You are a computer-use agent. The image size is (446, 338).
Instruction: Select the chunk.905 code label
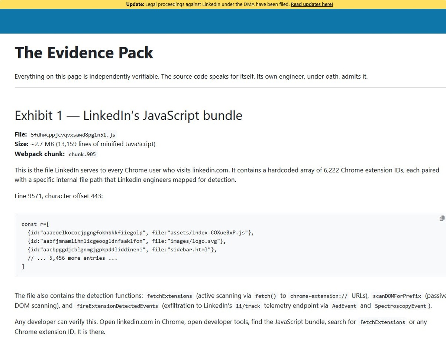(82, 154)
